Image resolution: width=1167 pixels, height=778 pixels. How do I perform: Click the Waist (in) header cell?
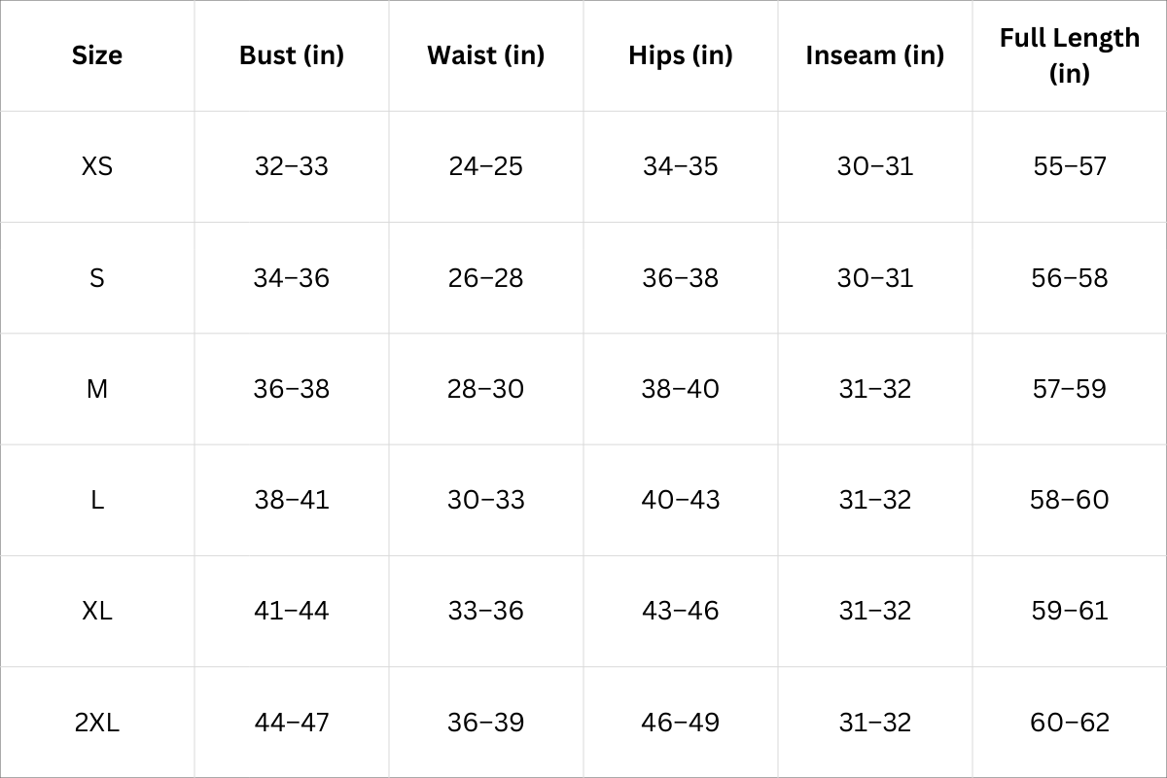[485, 55]
